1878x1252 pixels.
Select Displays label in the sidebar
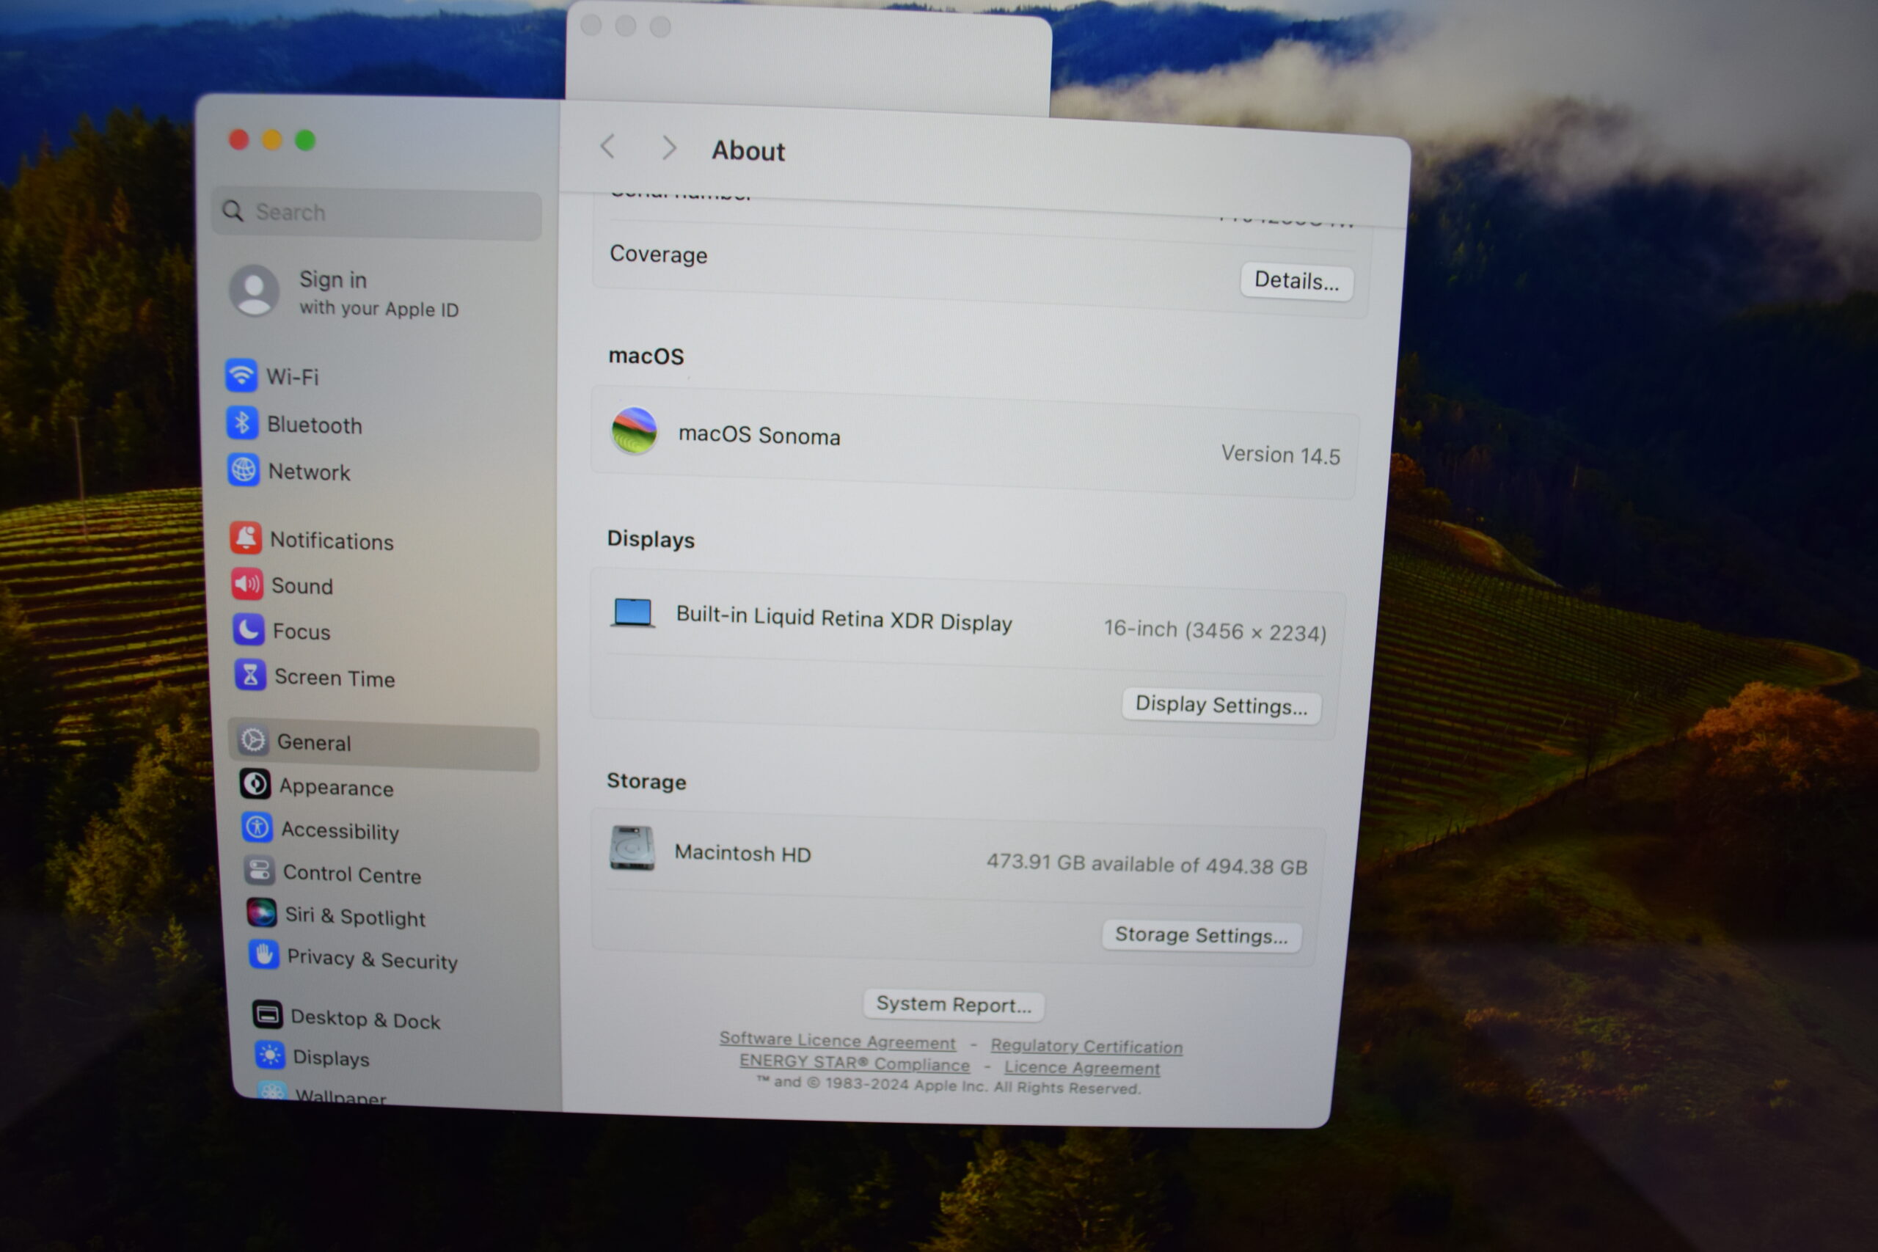332,1059
